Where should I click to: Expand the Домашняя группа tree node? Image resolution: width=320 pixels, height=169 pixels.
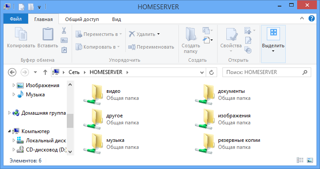click(9, 113)
